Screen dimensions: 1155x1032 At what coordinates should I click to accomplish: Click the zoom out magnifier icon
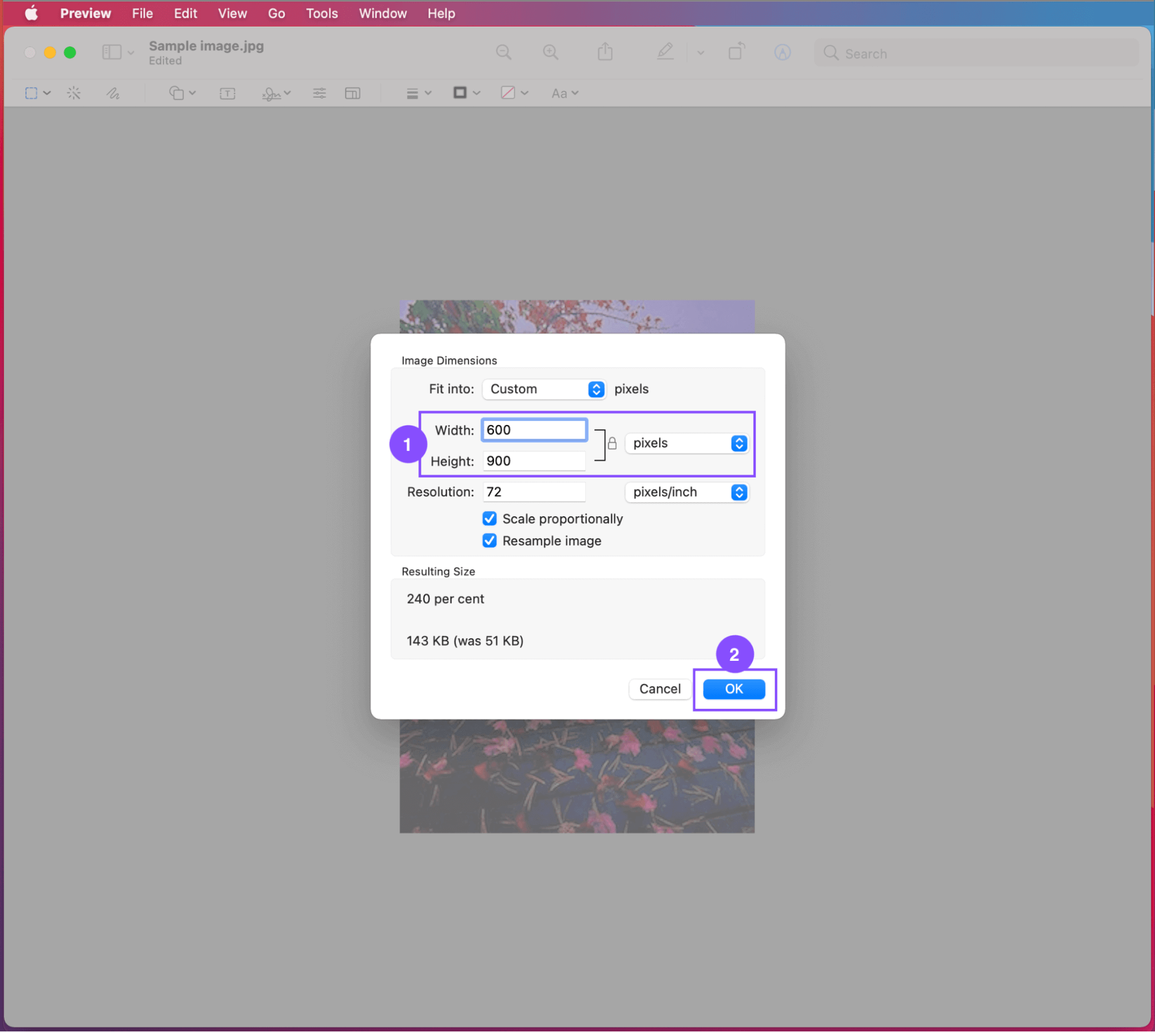click(x=503, y=53)
